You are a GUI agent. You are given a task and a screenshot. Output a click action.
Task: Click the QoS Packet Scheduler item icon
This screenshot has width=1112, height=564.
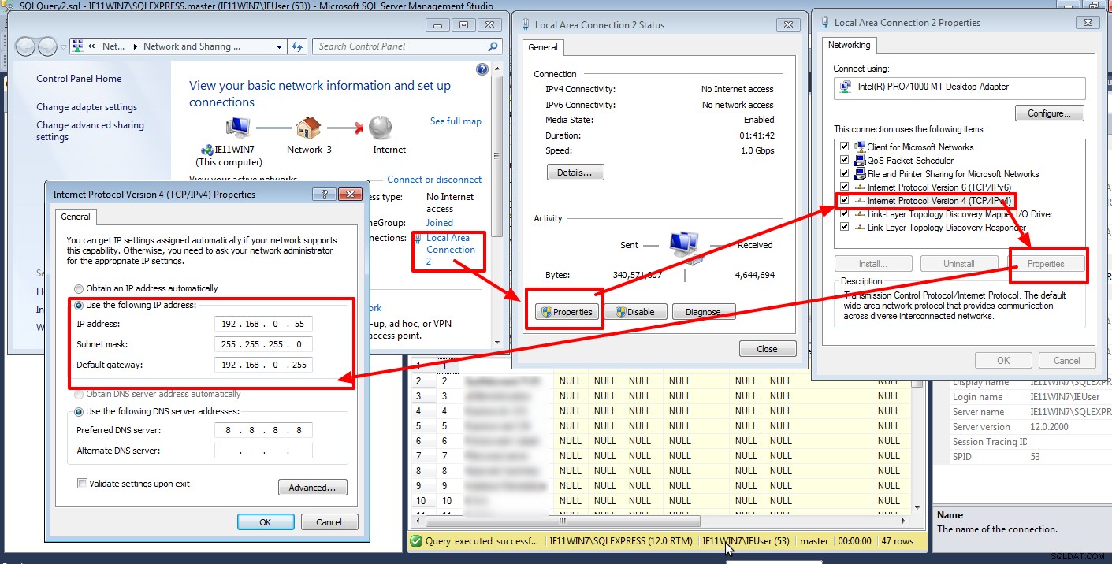pyautogui.click(x=860, y=161)
